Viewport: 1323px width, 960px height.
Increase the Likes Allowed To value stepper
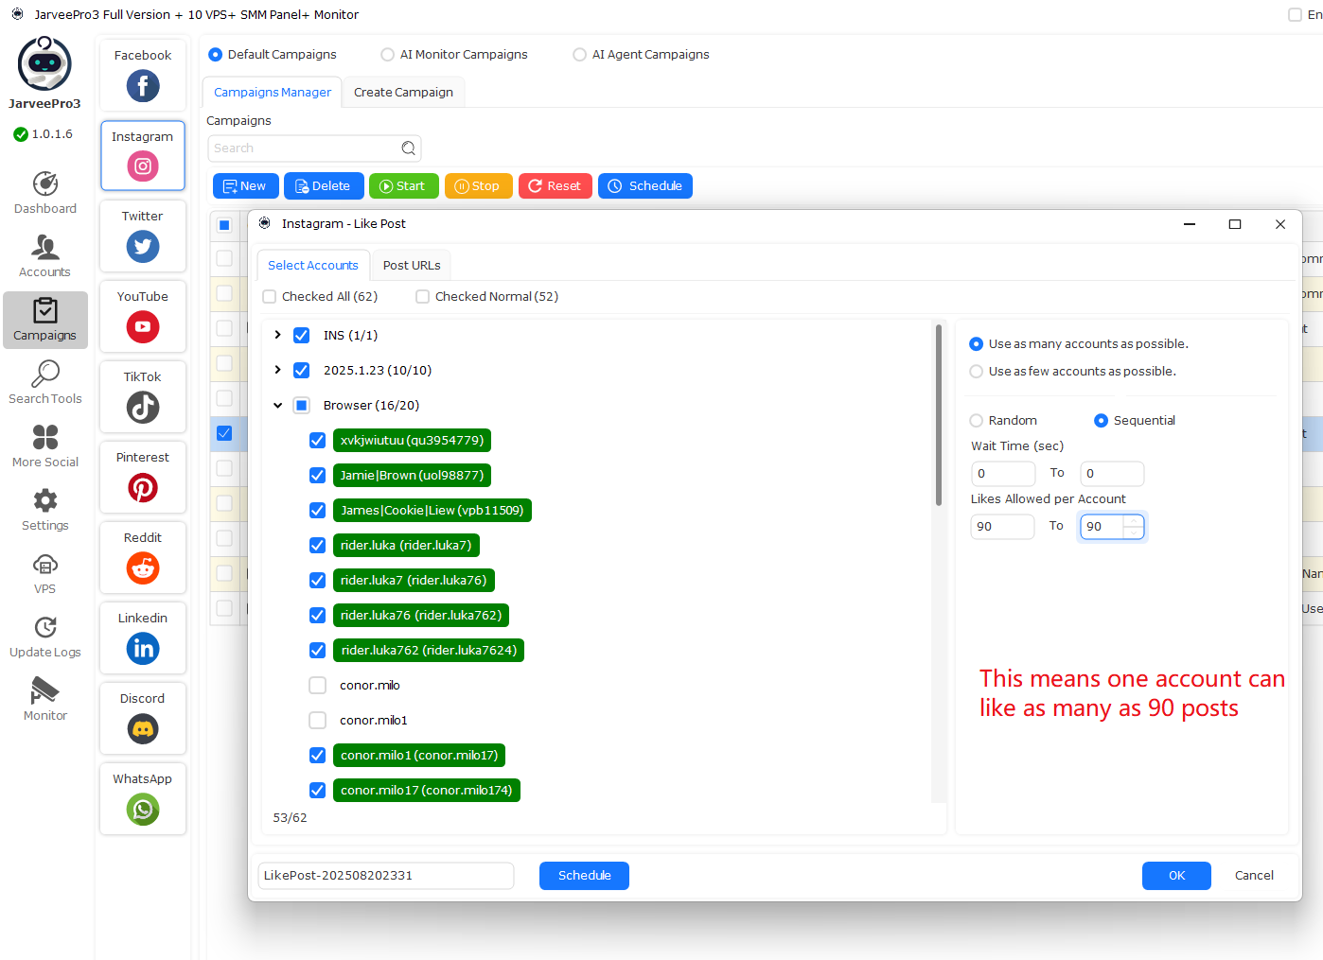point(1133,521)
